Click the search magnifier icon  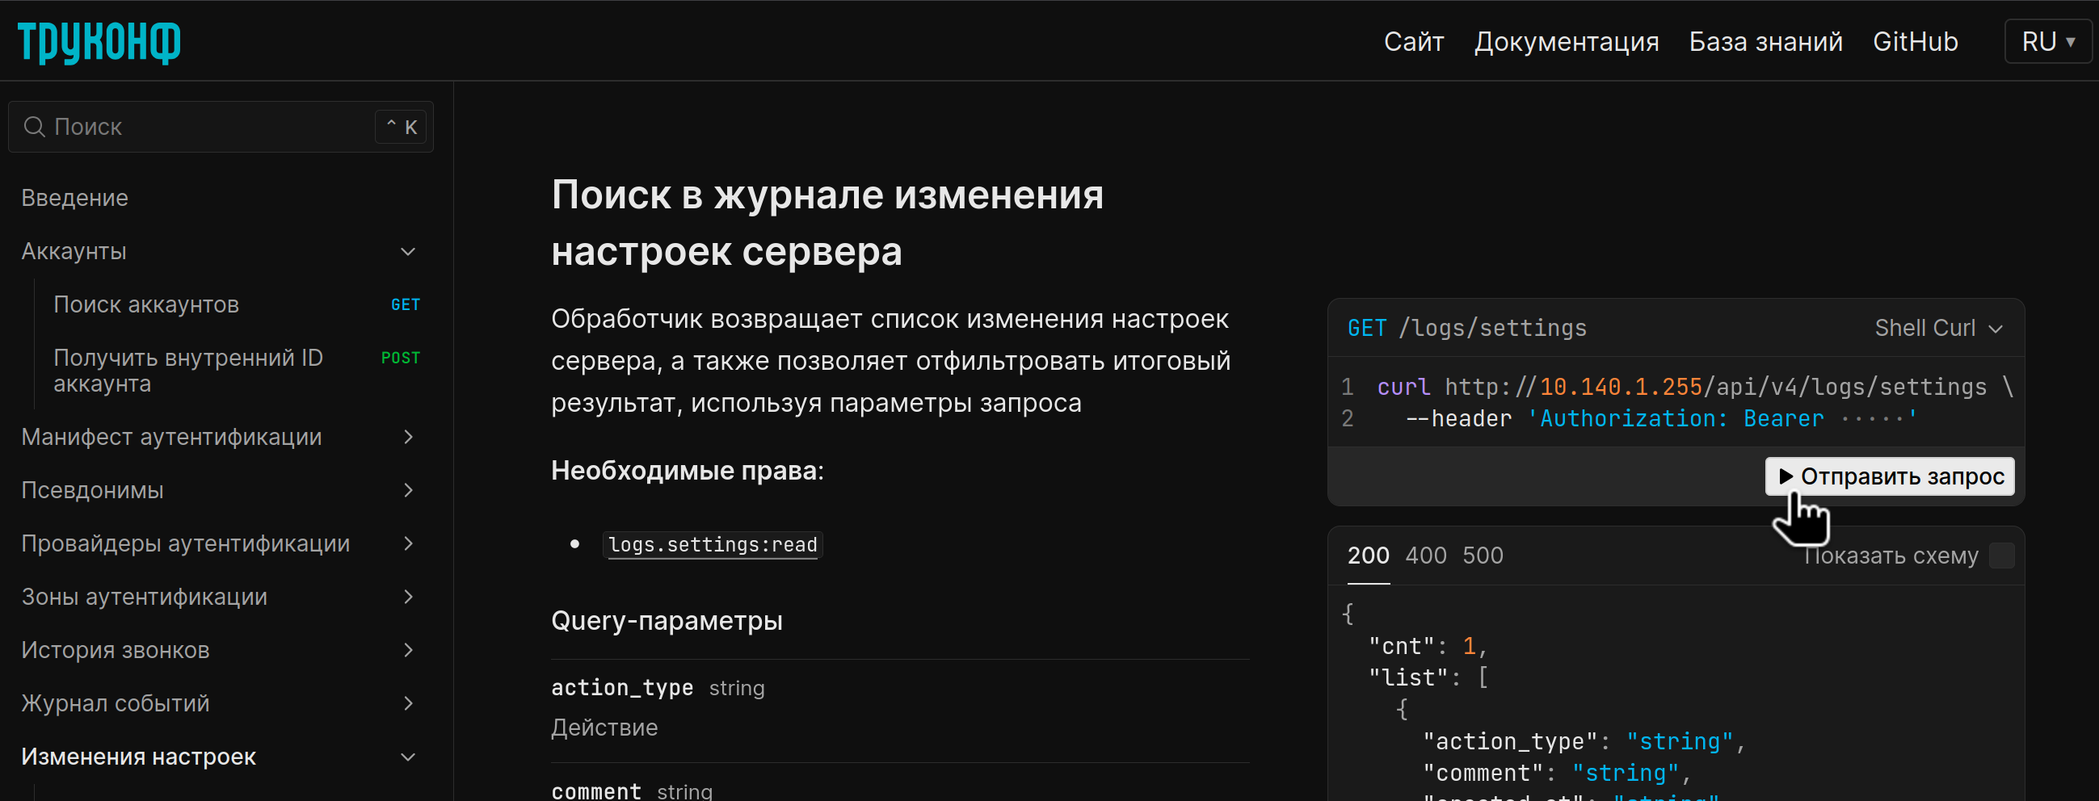tap(33, 127)
